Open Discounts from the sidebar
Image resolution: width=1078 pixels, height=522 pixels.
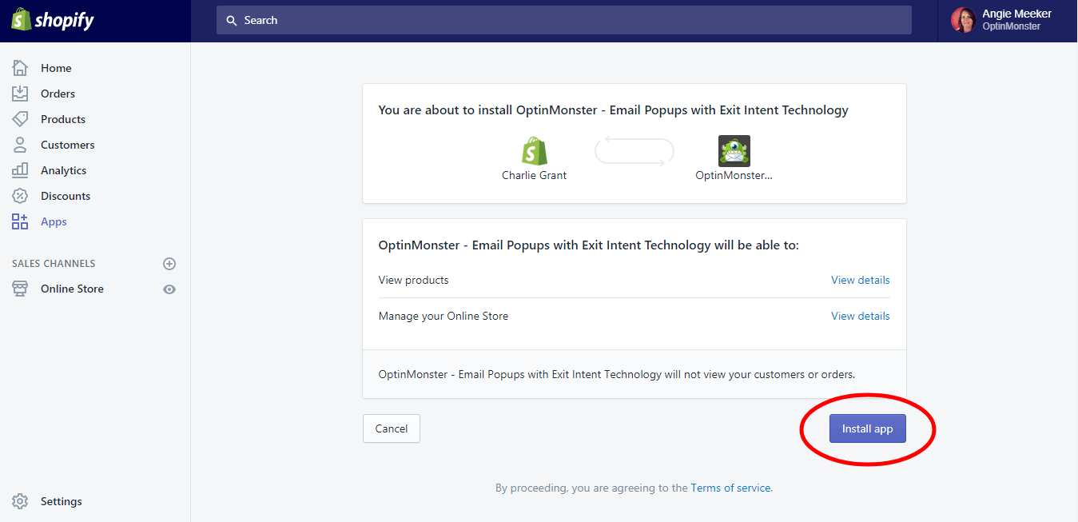[66, 196]
